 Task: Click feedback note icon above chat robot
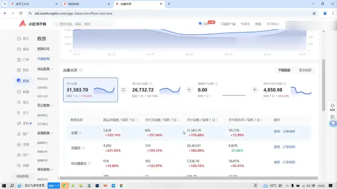click(x=332, y=117)
